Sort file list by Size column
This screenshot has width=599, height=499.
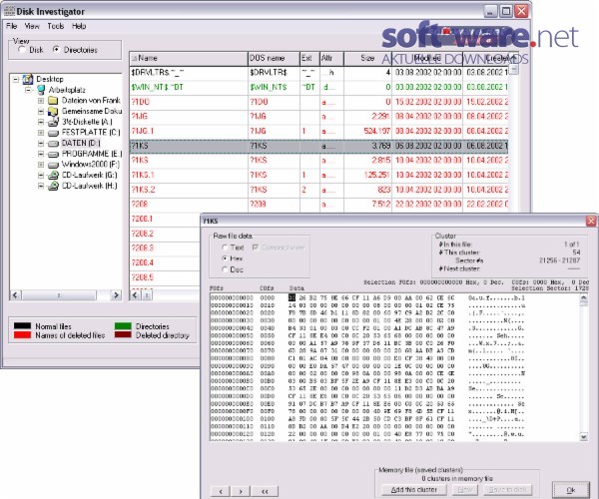(367, 59)
